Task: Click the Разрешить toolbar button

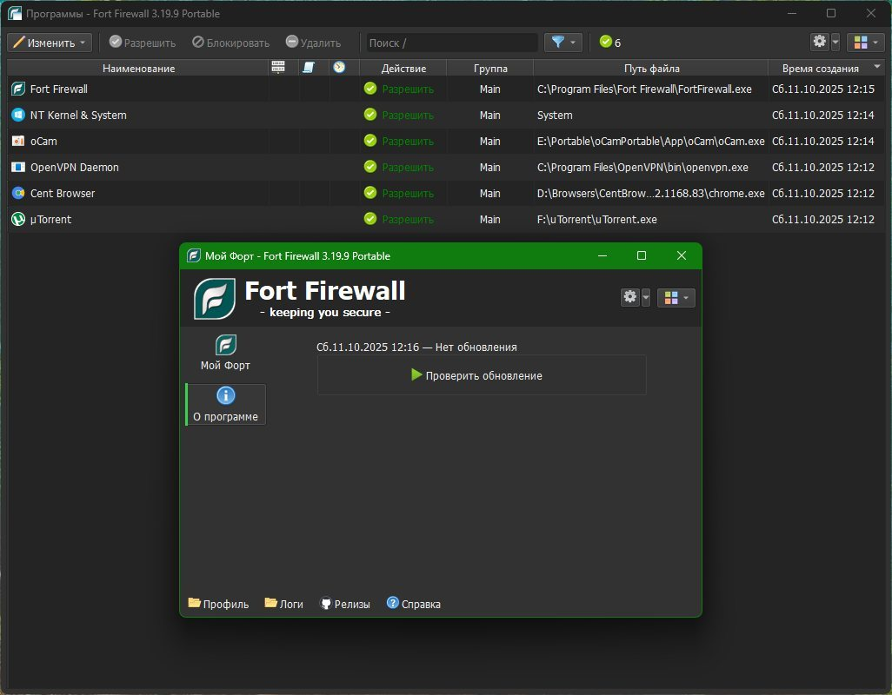Action: tap(143, 43)
